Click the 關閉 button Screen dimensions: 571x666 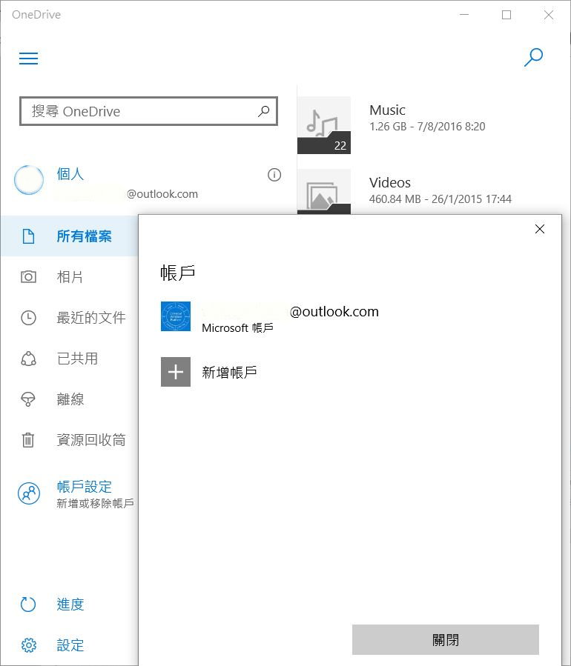(446, 639)
